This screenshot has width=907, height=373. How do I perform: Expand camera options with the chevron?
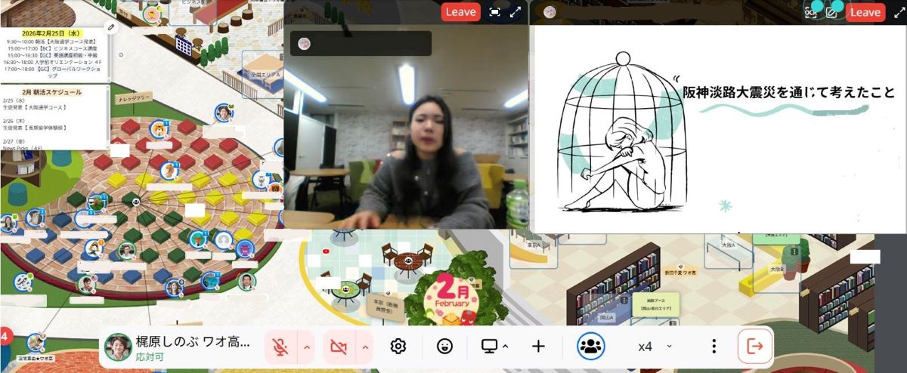click(x=365, y=347)
